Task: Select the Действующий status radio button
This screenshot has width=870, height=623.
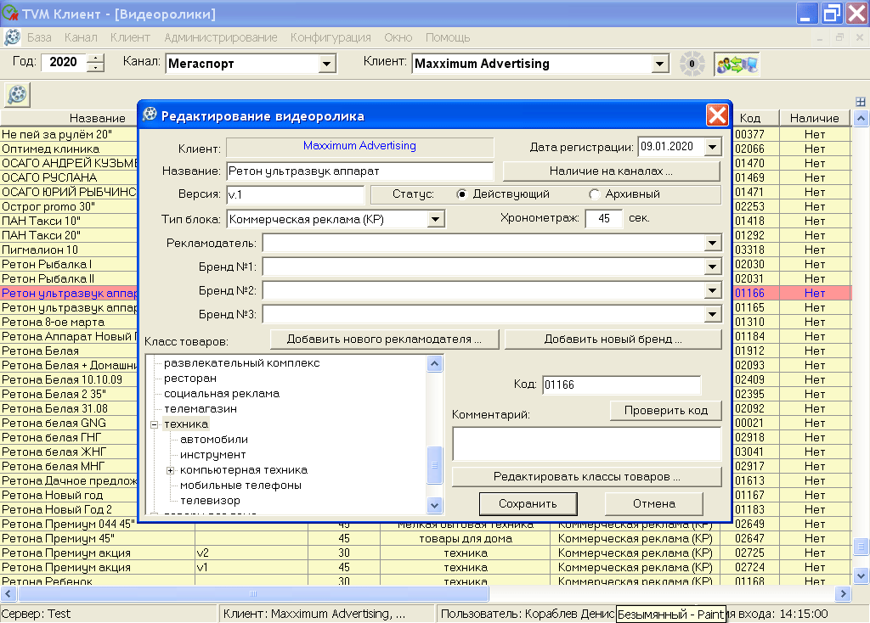Action: click(462, 194)
